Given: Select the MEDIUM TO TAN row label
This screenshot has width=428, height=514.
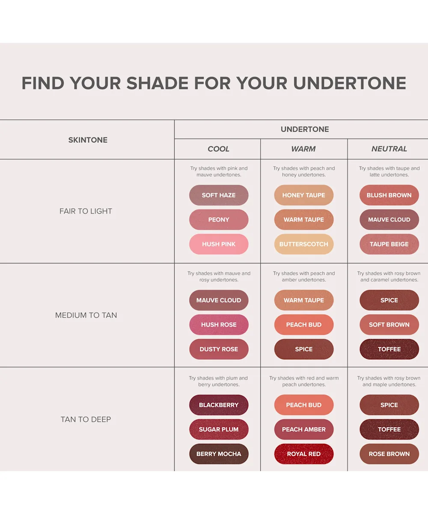Looking at the screenshot, I should 86,315.
